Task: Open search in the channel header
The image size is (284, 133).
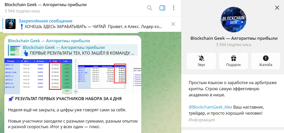Action: click(x=150, y=8)
